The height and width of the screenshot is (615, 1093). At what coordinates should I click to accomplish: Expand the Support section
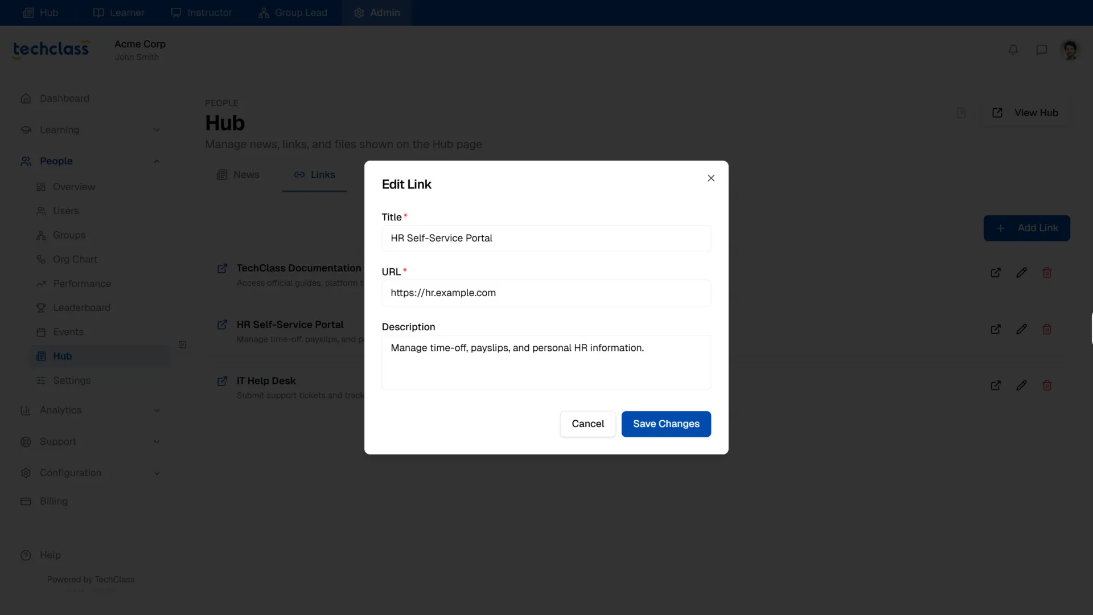pyautogui.click(x=91, y=441)
